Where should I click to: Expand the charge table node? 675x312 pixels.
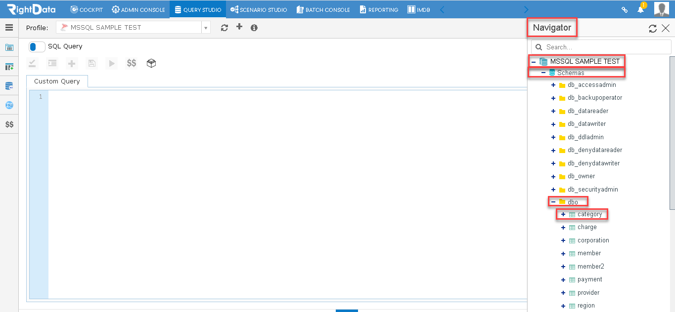pos(563,228)
